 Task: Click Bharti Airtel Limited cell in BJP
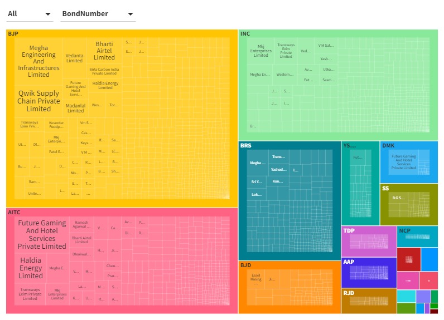click(104, 51)
